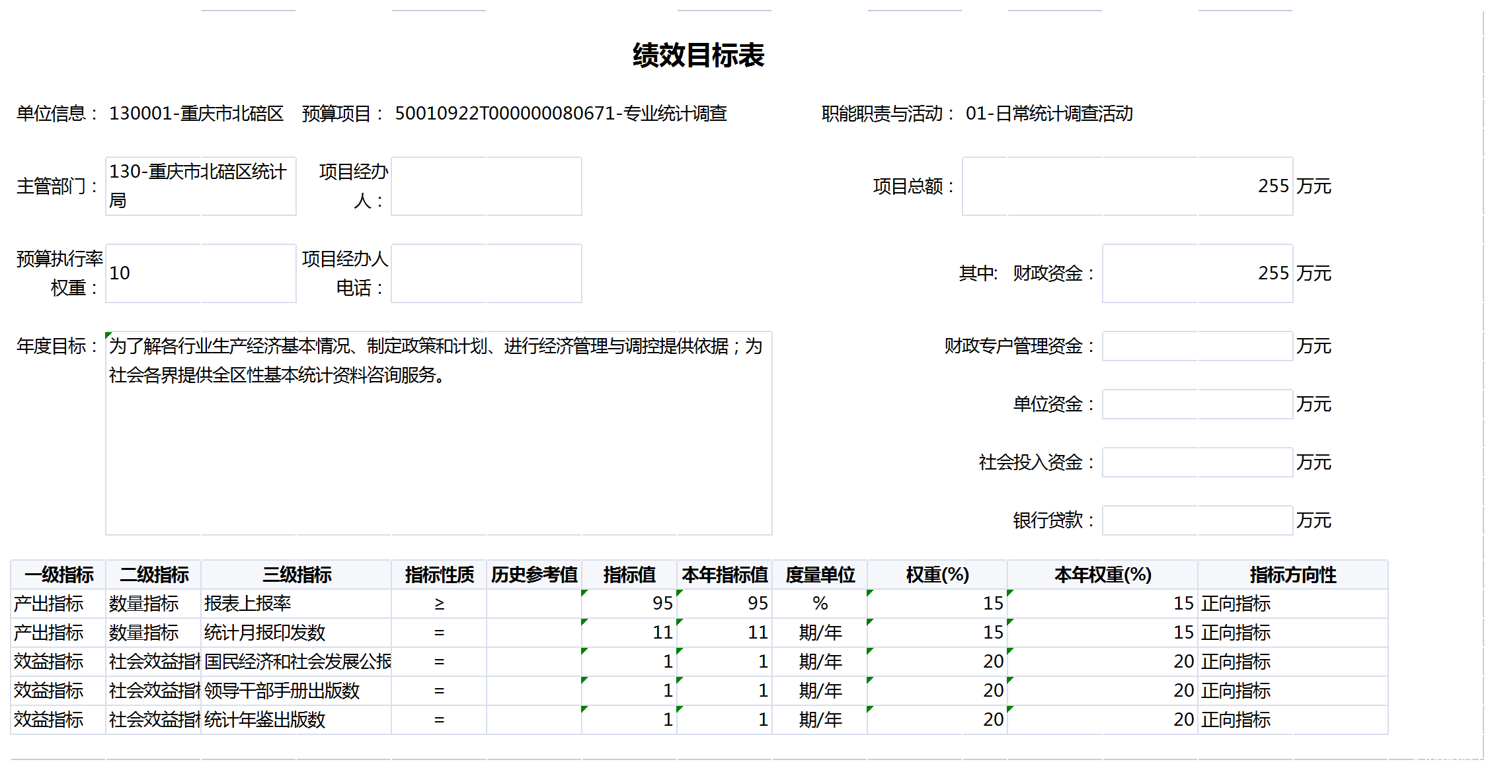Image resolution: width=1494 pixels, height=770 pixels.
Task: Select the 领导干部手册出版数 cell
Action: [296, 691]
